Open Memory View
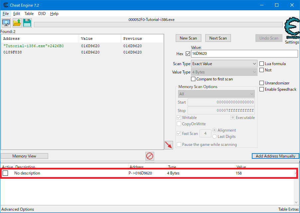Viewport: 300px width, 213px height. point(24,156)
